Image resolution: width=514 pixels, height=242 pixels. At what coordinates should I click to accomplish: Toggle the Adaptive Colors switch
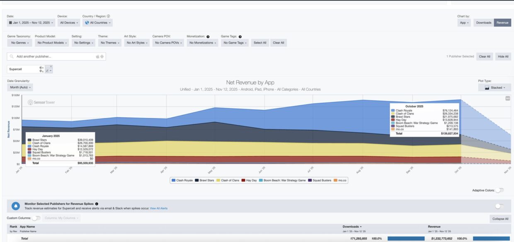(499, 190)
